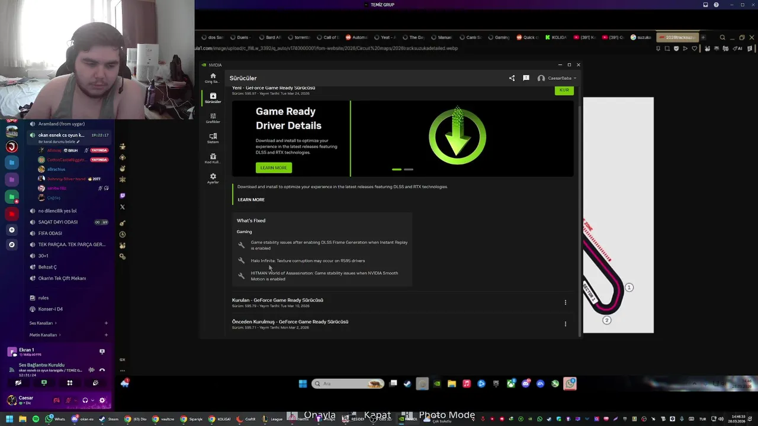The width and height of the screenshot is (758, 426).
Task: Open Ayarlar settings in NVIDIA sidebar
Action: tap(213, 179)
